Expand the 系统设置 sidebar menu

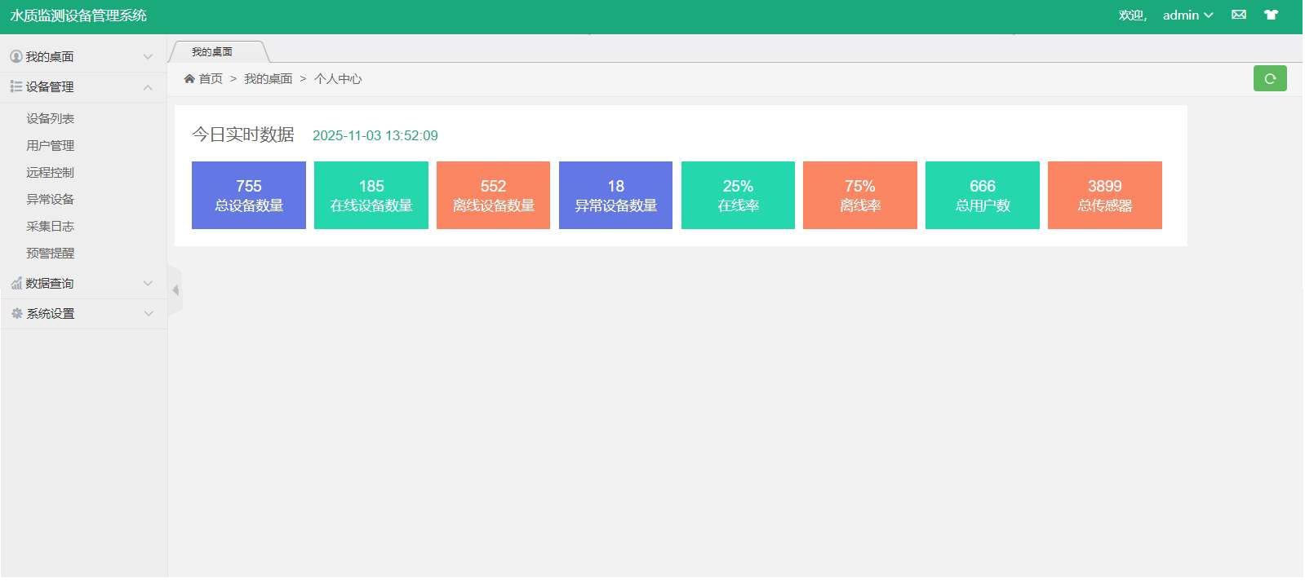click(82, 313)
